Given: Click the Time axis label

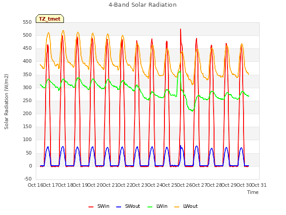Looking at the screenshot, I should tap(253, 192).
